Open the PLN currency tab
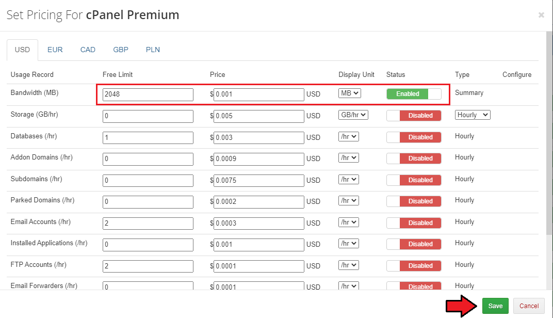This screenshot has height=318, width=553. click(x=153, y=50)
